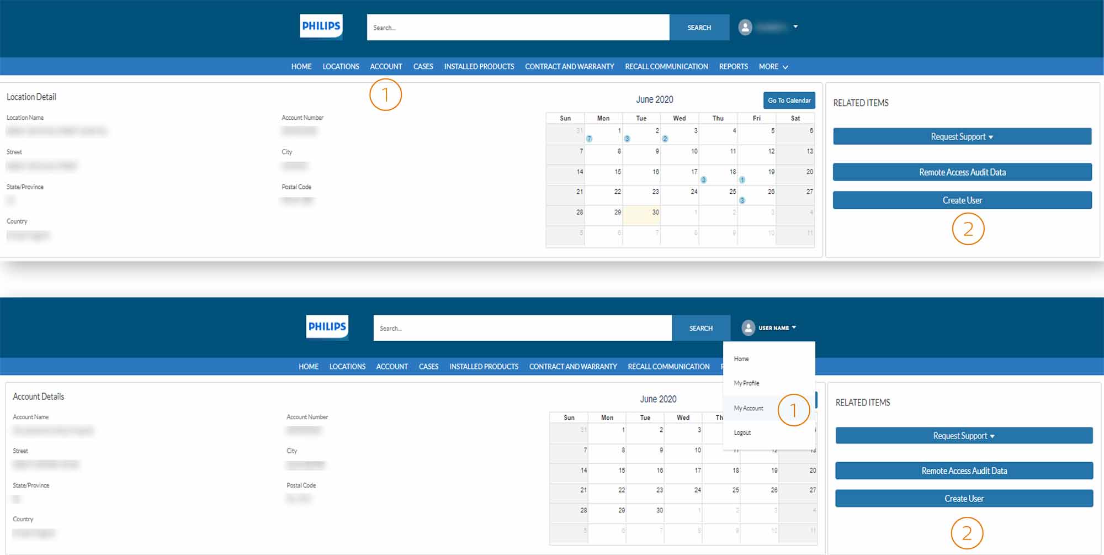Click Remote Access Audit Data on Location Detail page
The width and height of the screenshot is (1104, 555).
pyautogui.click(x=962, y=172)
